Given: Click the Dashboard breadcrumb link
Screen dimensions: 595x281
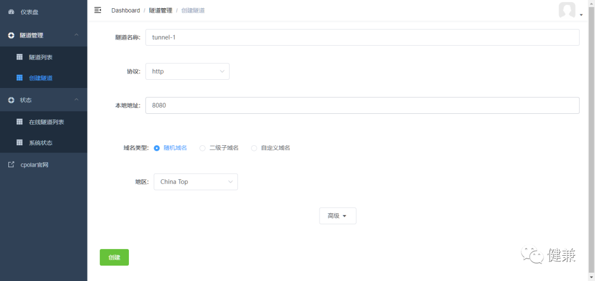Looking at the screenshot, I should [x=125, y=10].
